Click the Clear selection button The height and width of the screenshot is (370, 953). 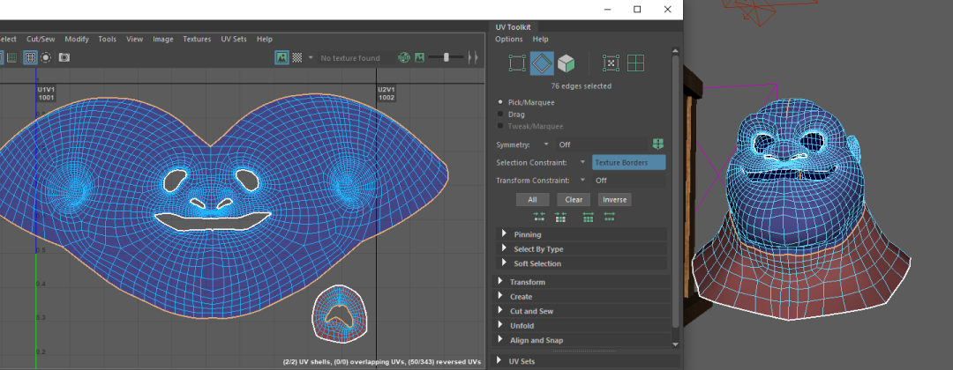point(574,200)
